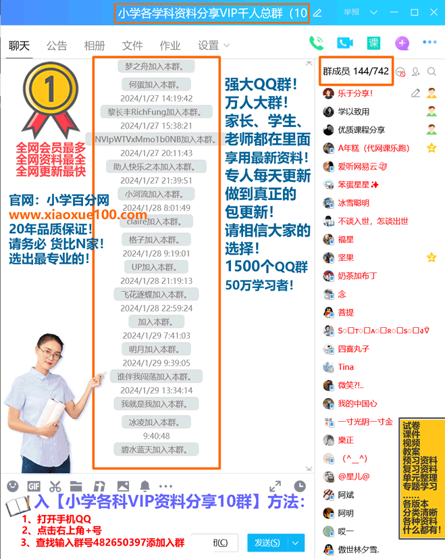The height and width of the screenshot is (559, 445).
Task: Edit group name with pencil icon
Action: tap(317, 13)
